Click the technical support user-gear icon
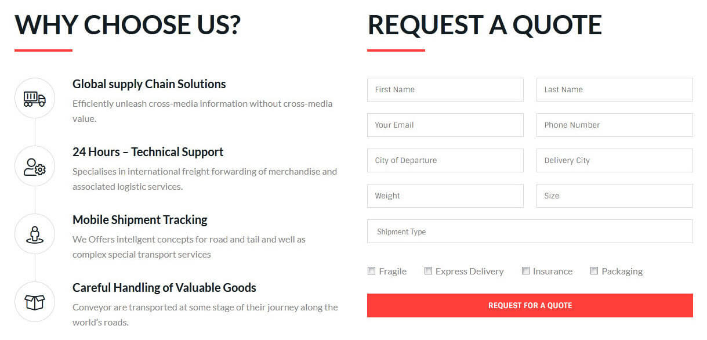Image resolution: width=707 pixels, height=340 pixels. tap(35, 167)
